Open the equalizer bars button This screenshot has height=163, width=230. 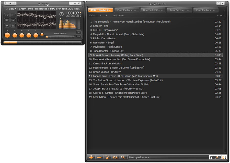coord(13,25)
